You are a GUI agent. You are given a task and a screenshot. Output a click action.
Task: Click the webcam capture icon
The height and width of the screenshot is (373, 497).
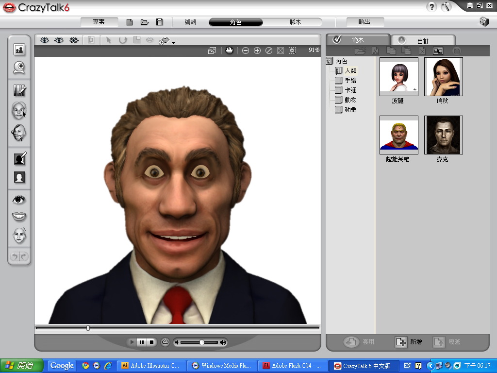tap(19, 68)
